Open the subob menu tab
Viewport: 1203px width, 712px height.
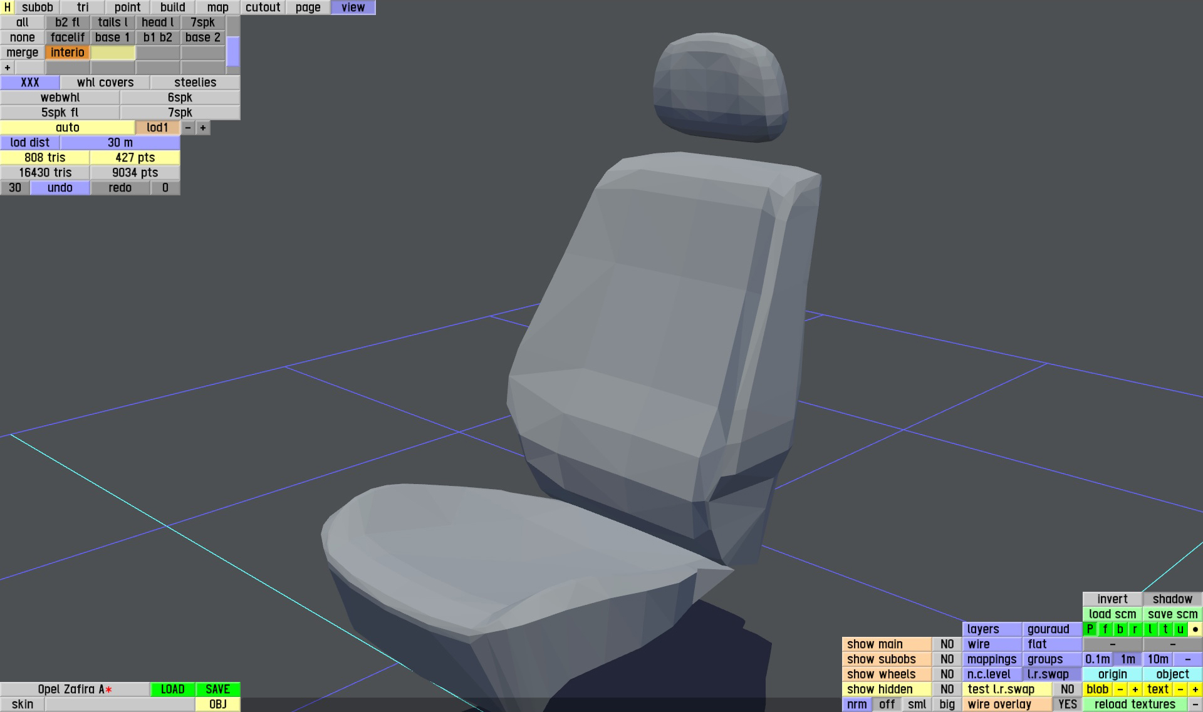point(37,8)
